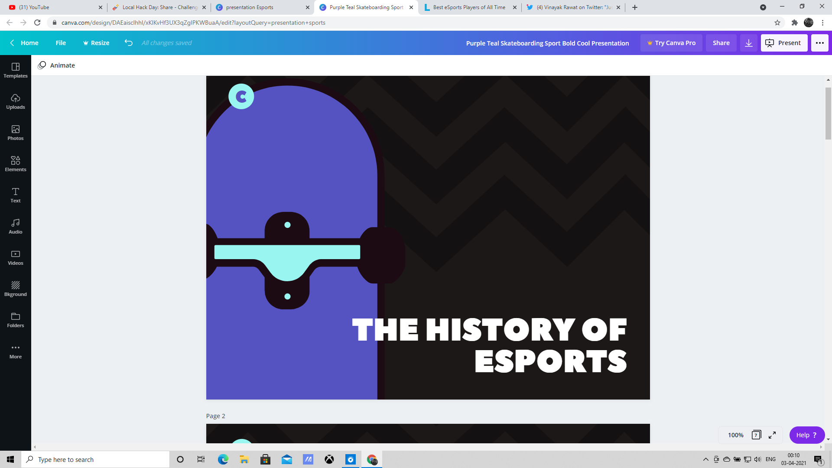Screen dimensions: 832x468
Task: Click the download icon in header
Action: click(748, 43)
